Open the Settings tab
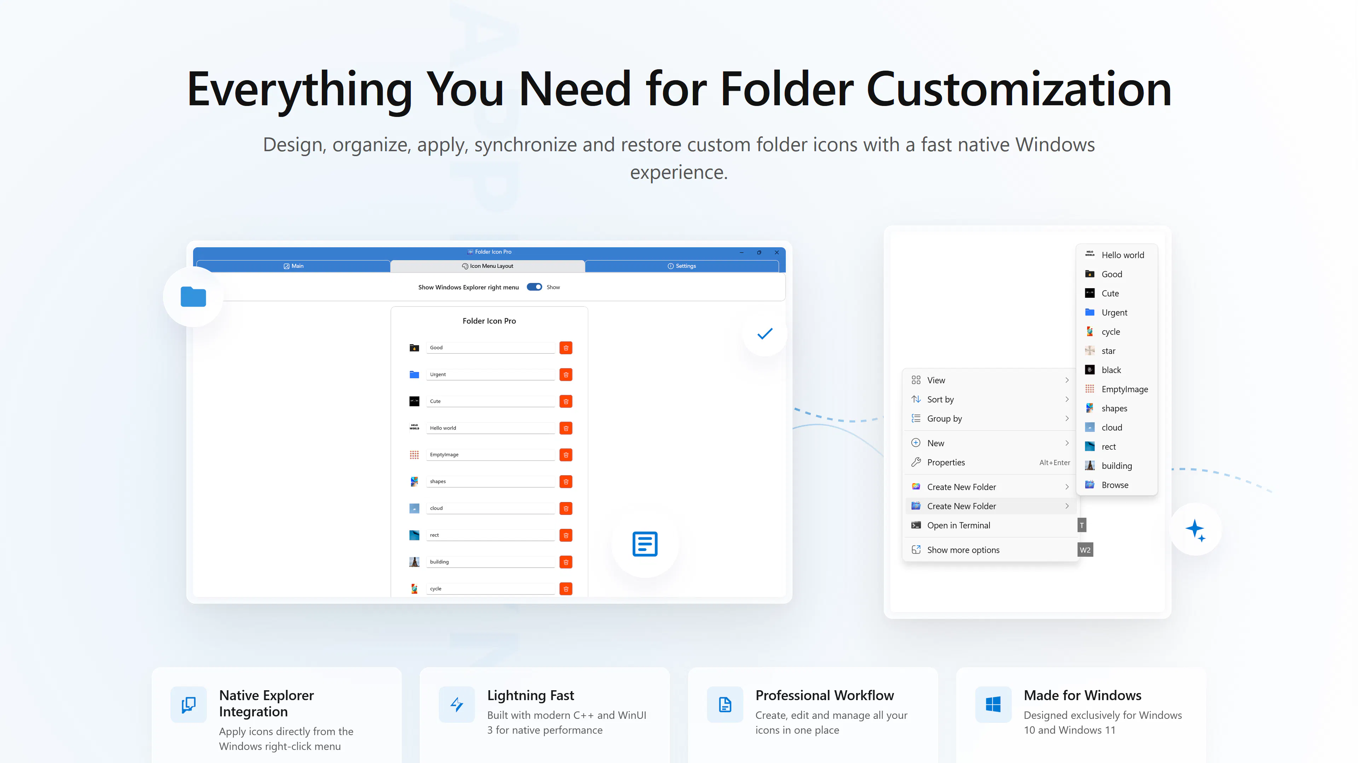Screen dimensions: 1358x763 point(681,266)
